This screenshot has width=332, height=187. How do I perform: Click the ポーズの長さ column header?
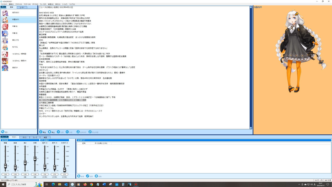(x=101, y=143)
